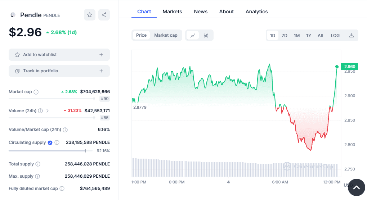The height and width of the screenshot is (200, 367).
Task: Click the 6:00 PM time axis label
Action: (177, 182)
